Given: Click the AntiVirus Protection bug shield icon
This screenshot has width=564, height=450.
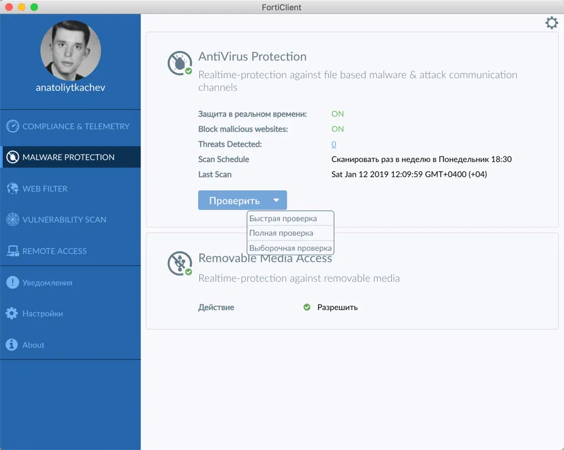Looking at the screenshot, I should click(180, 63).
